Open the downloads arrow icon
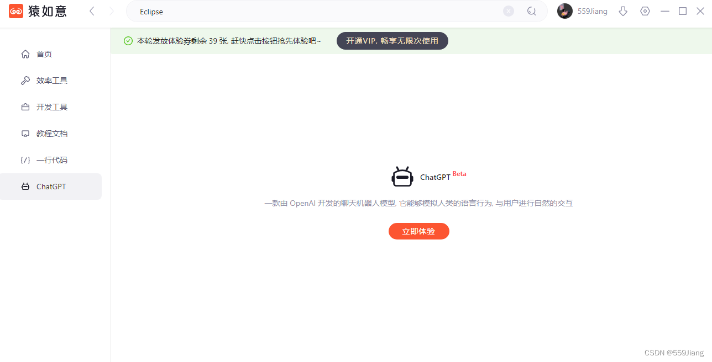Viewport: 712px width, 362px height. pos(623,11)
